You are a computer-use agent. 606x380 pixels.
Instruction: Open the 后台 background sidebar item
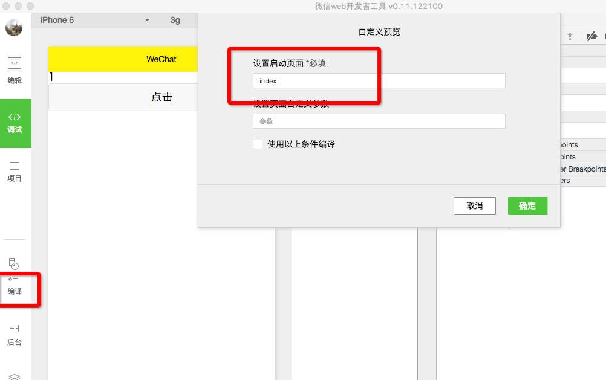[x=15, y=335]
